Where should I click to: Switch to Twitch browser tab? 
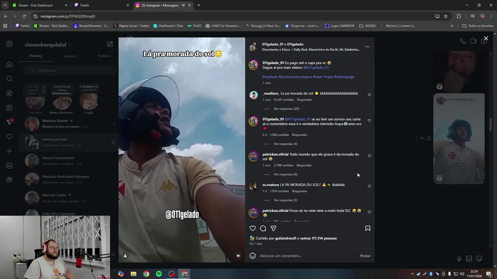pyautogui.click(x=102, y=5)
